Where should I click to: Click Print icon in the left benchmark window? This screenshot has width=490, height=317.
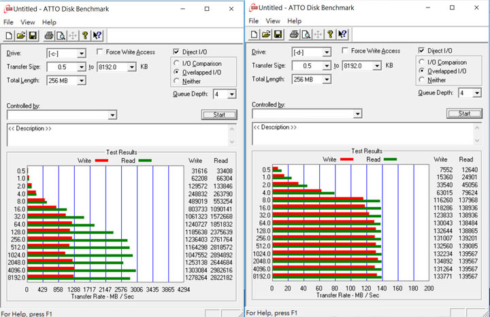(x=48, y=35)
